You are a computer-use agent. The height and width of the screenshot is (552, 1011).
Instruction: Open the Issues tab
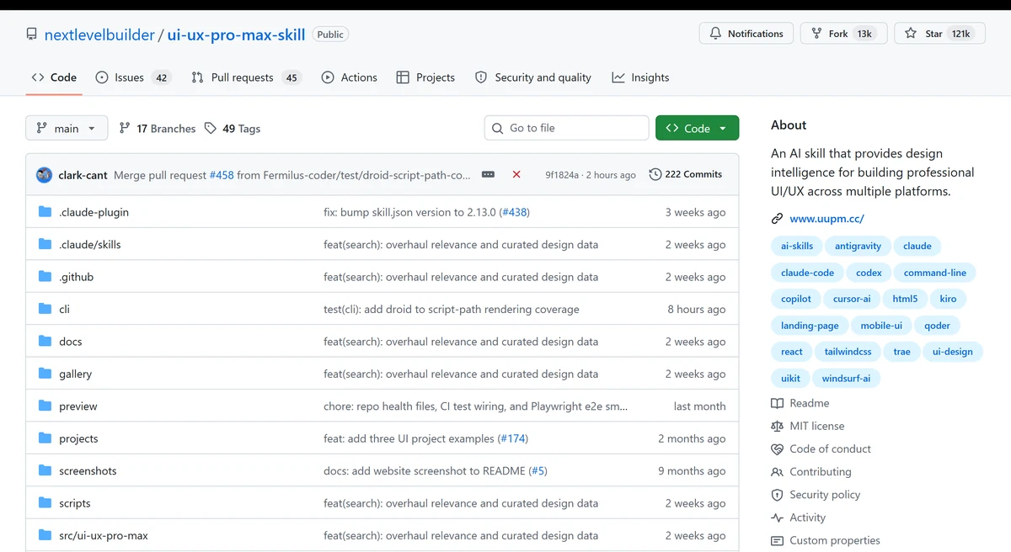133,77
